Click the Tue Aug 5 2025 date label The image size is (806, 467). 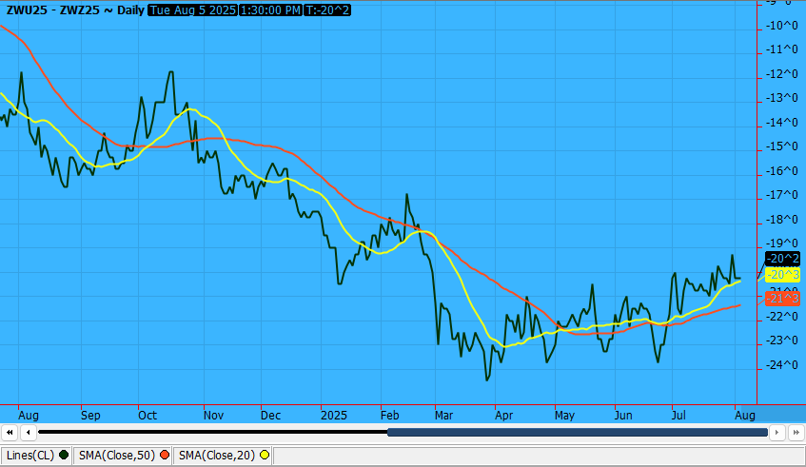pyautogui.click(x=196, y=10)
